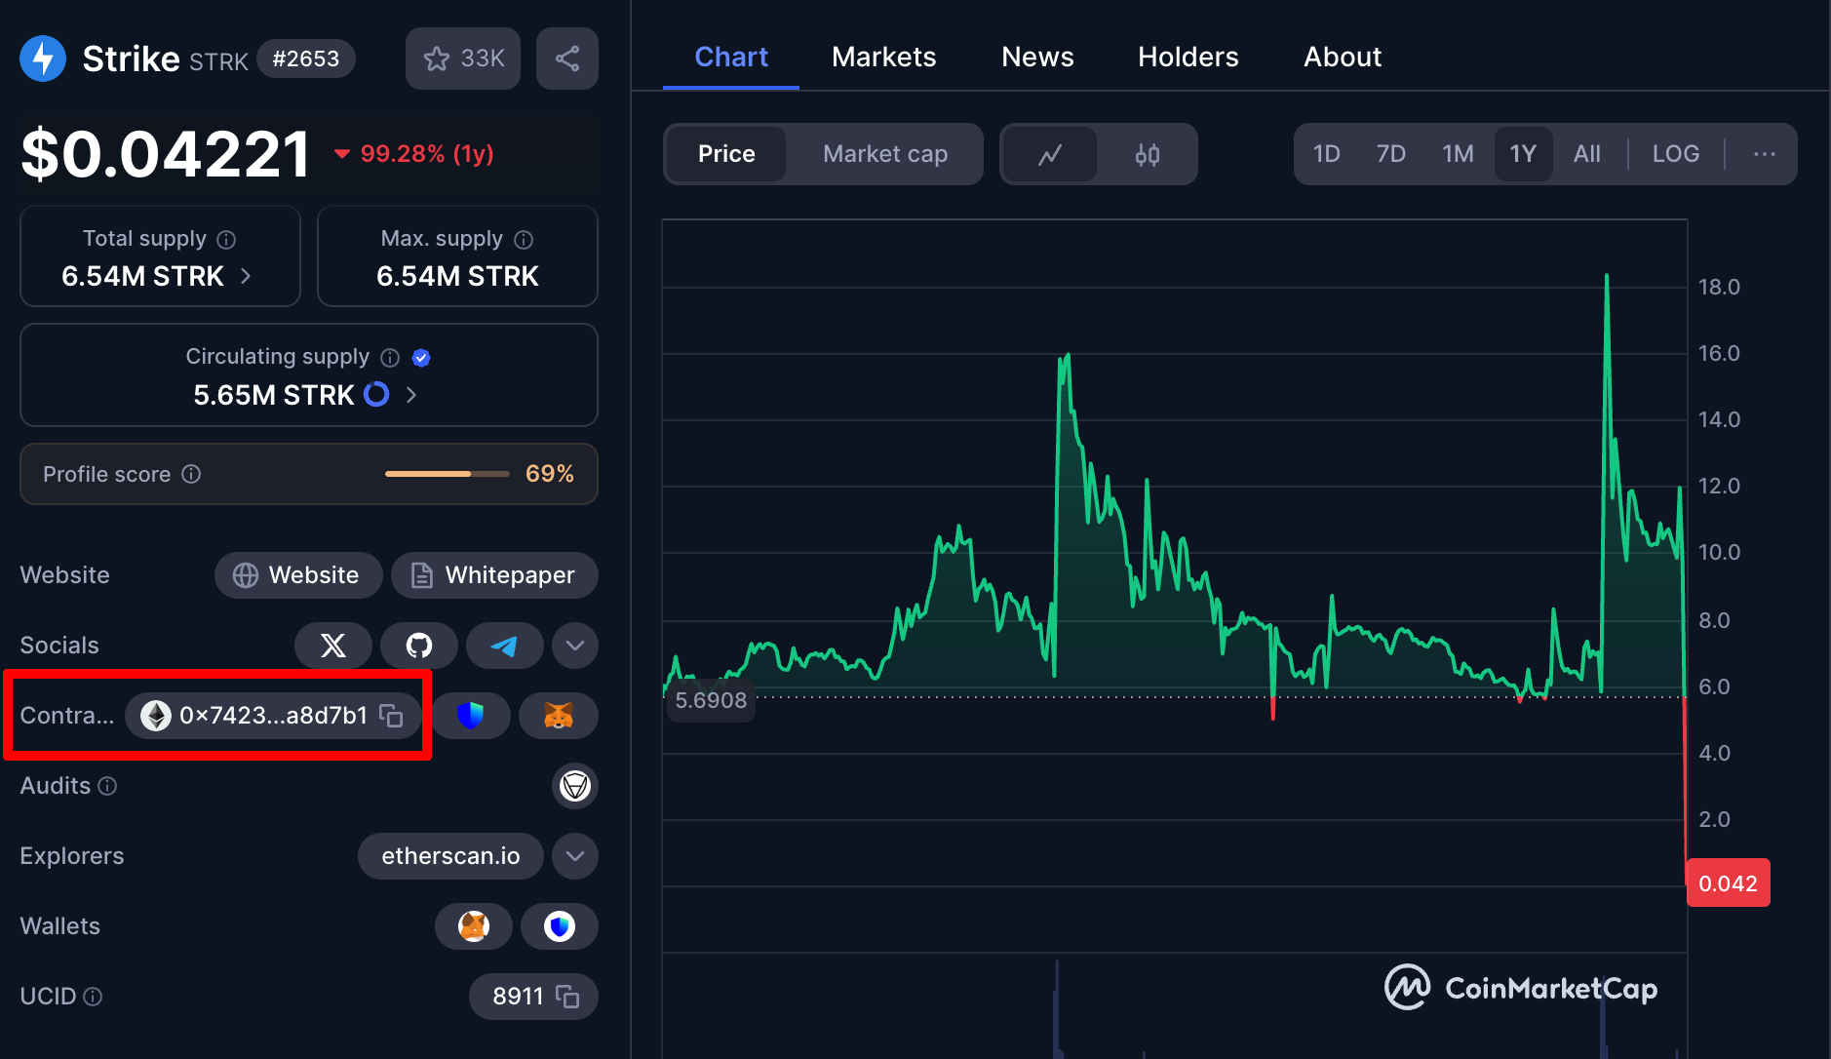Open the About tab

(1343, 57)
